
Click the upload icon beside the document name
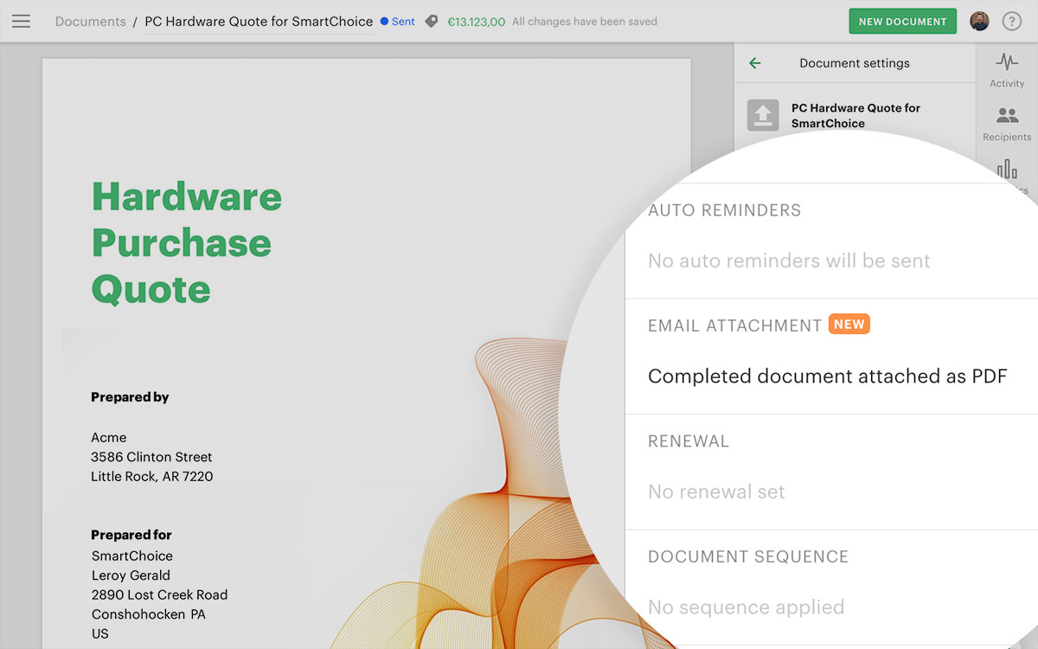(762, 115)
